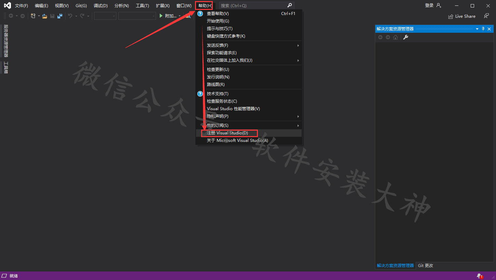Click the Navigate Forward toolbar arrow
This screenshot has height=280, width=496.
pyautogui.click(x=23, y=16)
